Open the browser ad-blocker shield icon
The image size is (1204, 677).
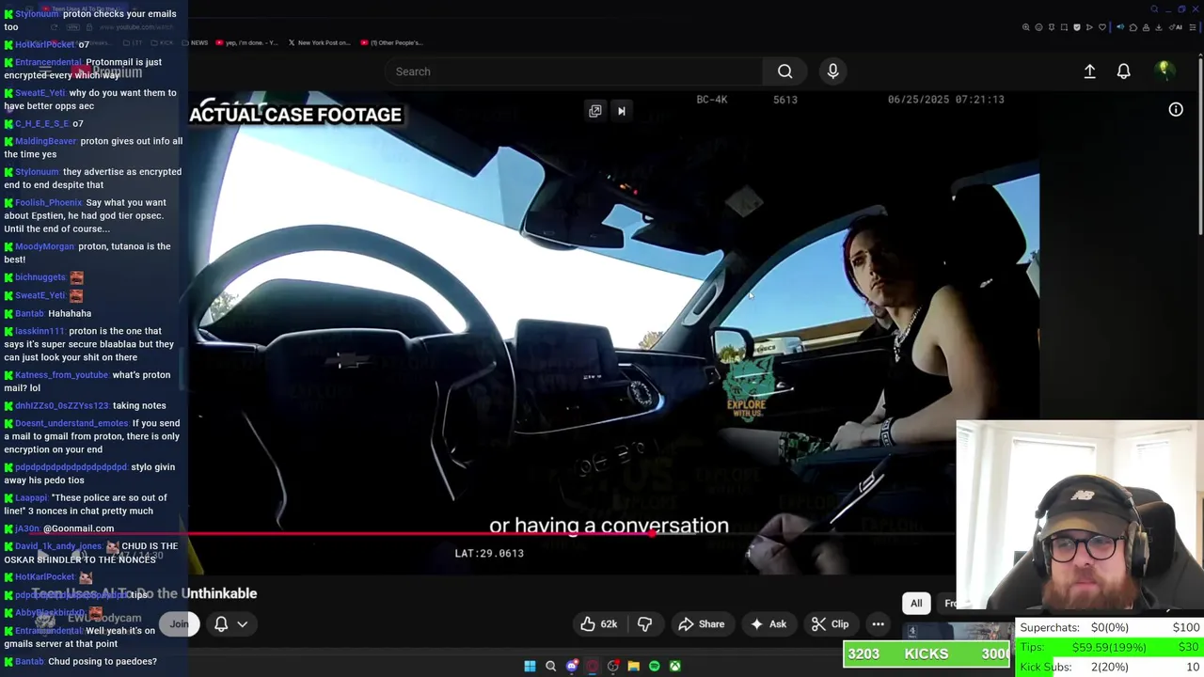pos(1077,27)
